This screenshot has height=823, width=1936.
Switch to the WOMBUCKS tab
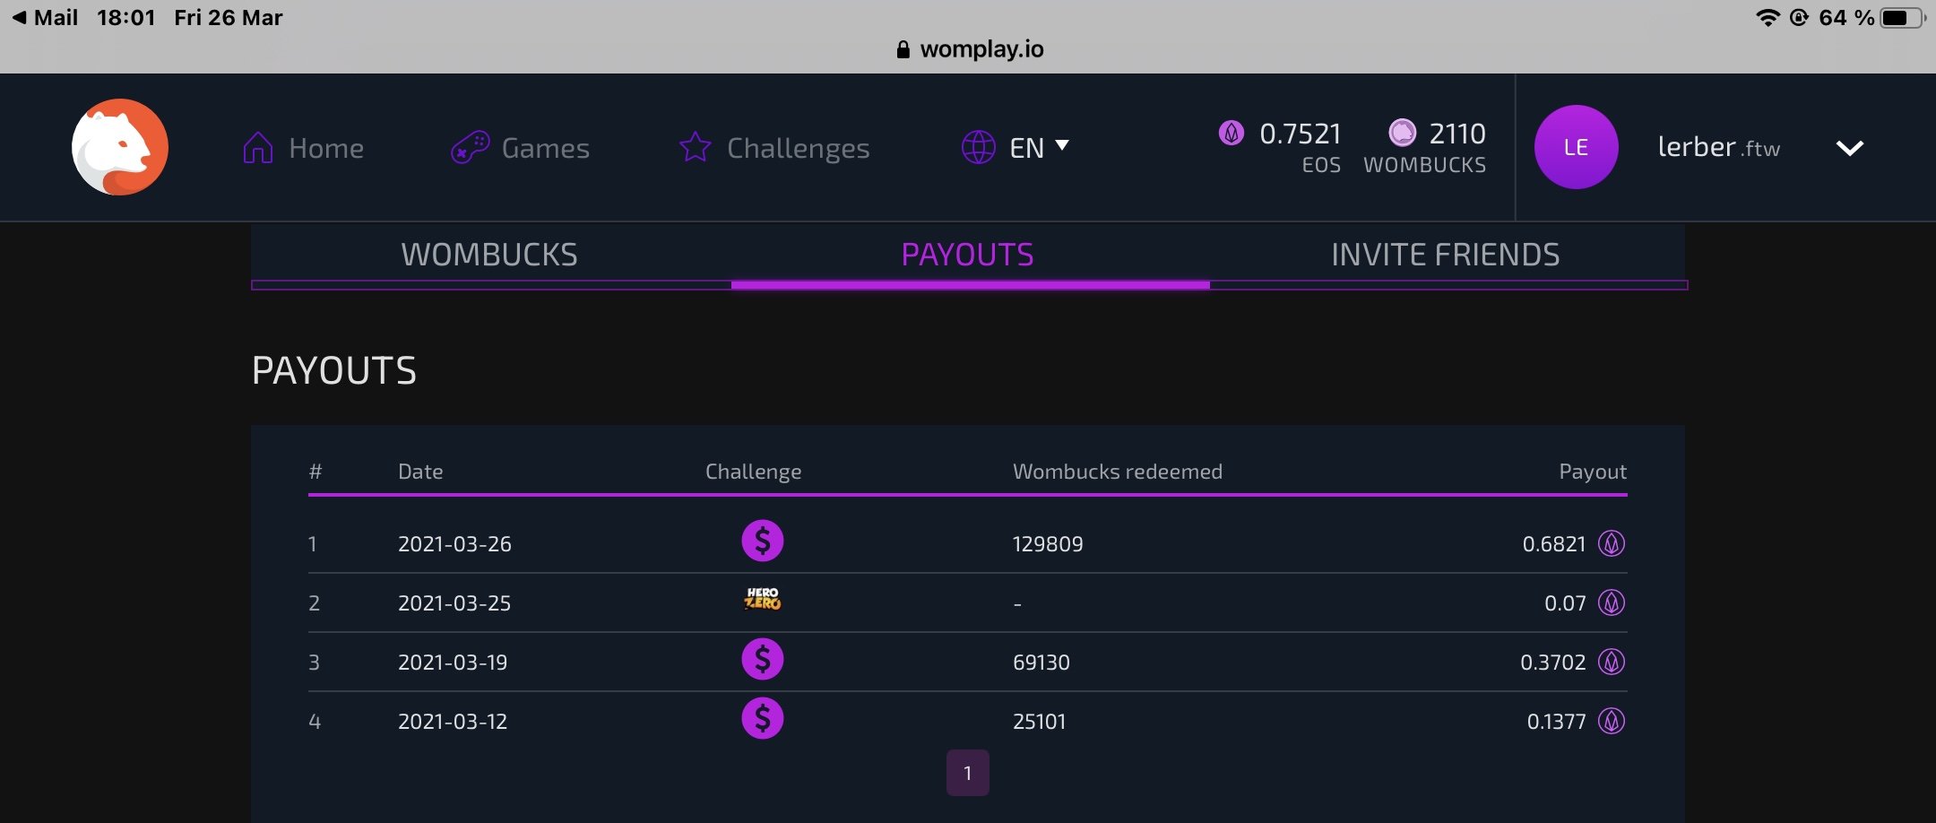pyautogui.click(x=489, y=256)
